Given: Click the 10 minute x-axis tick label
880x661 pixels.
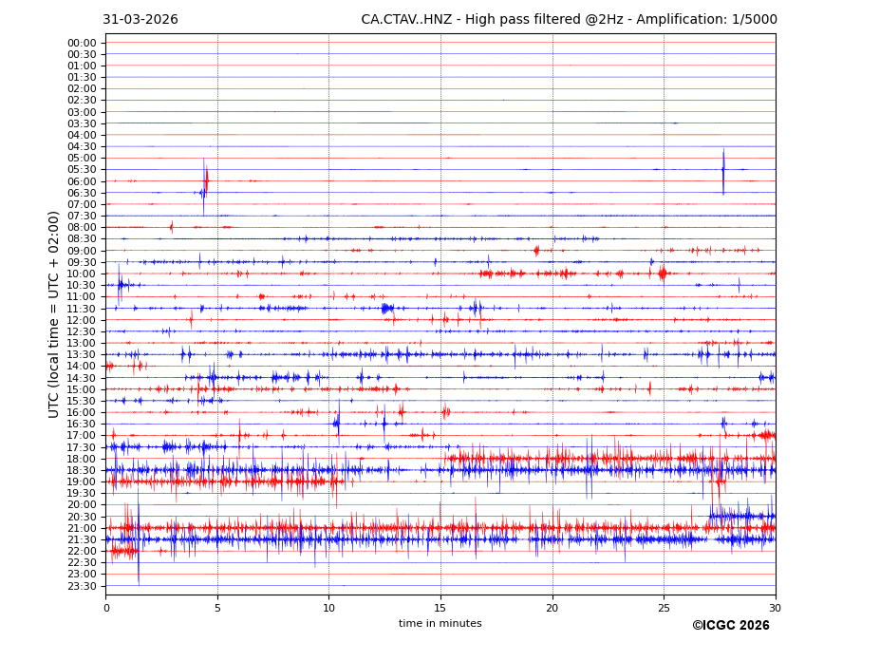Looking at the screenshot, I should [328, 608].
